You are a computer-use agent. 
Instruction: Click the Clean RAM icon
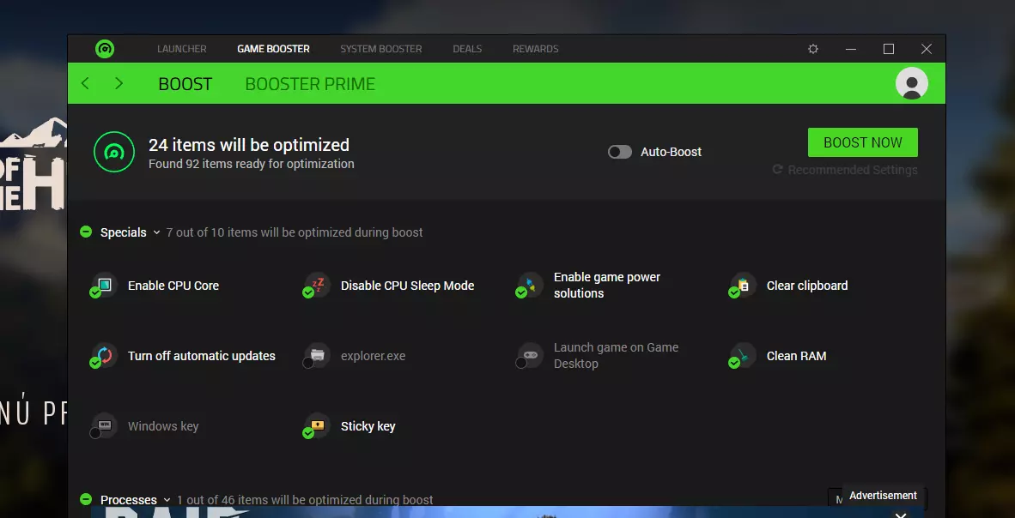click(x=743, y=356)
